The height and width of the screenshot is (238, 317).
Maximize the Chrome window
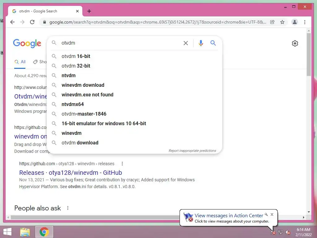tap(294, 7)
